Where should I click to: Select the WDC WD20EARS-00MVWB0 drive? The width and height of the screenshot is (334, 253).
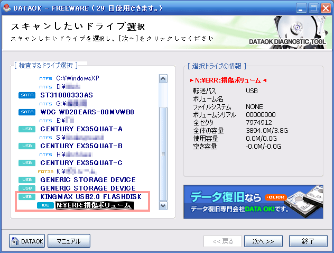click(x=87, y=112)
